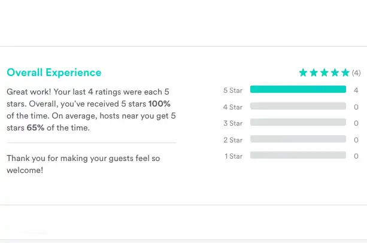The width and height of the screenshot is (367, 243).
Task: Click the empty 4 Star rating bar
Action: 298,107
